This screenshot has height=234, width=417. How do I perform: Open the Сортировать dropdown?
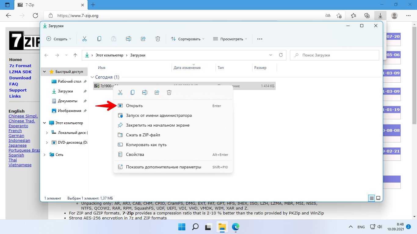188,39
